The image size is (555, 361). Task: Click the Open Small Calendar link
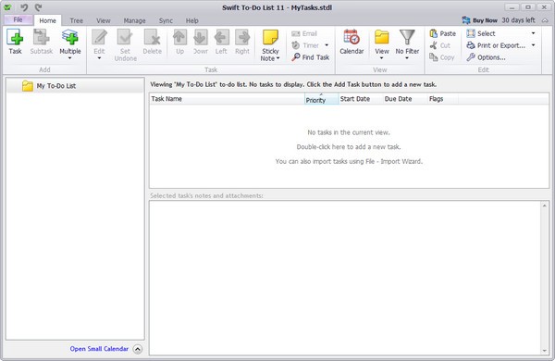point(99,349)
